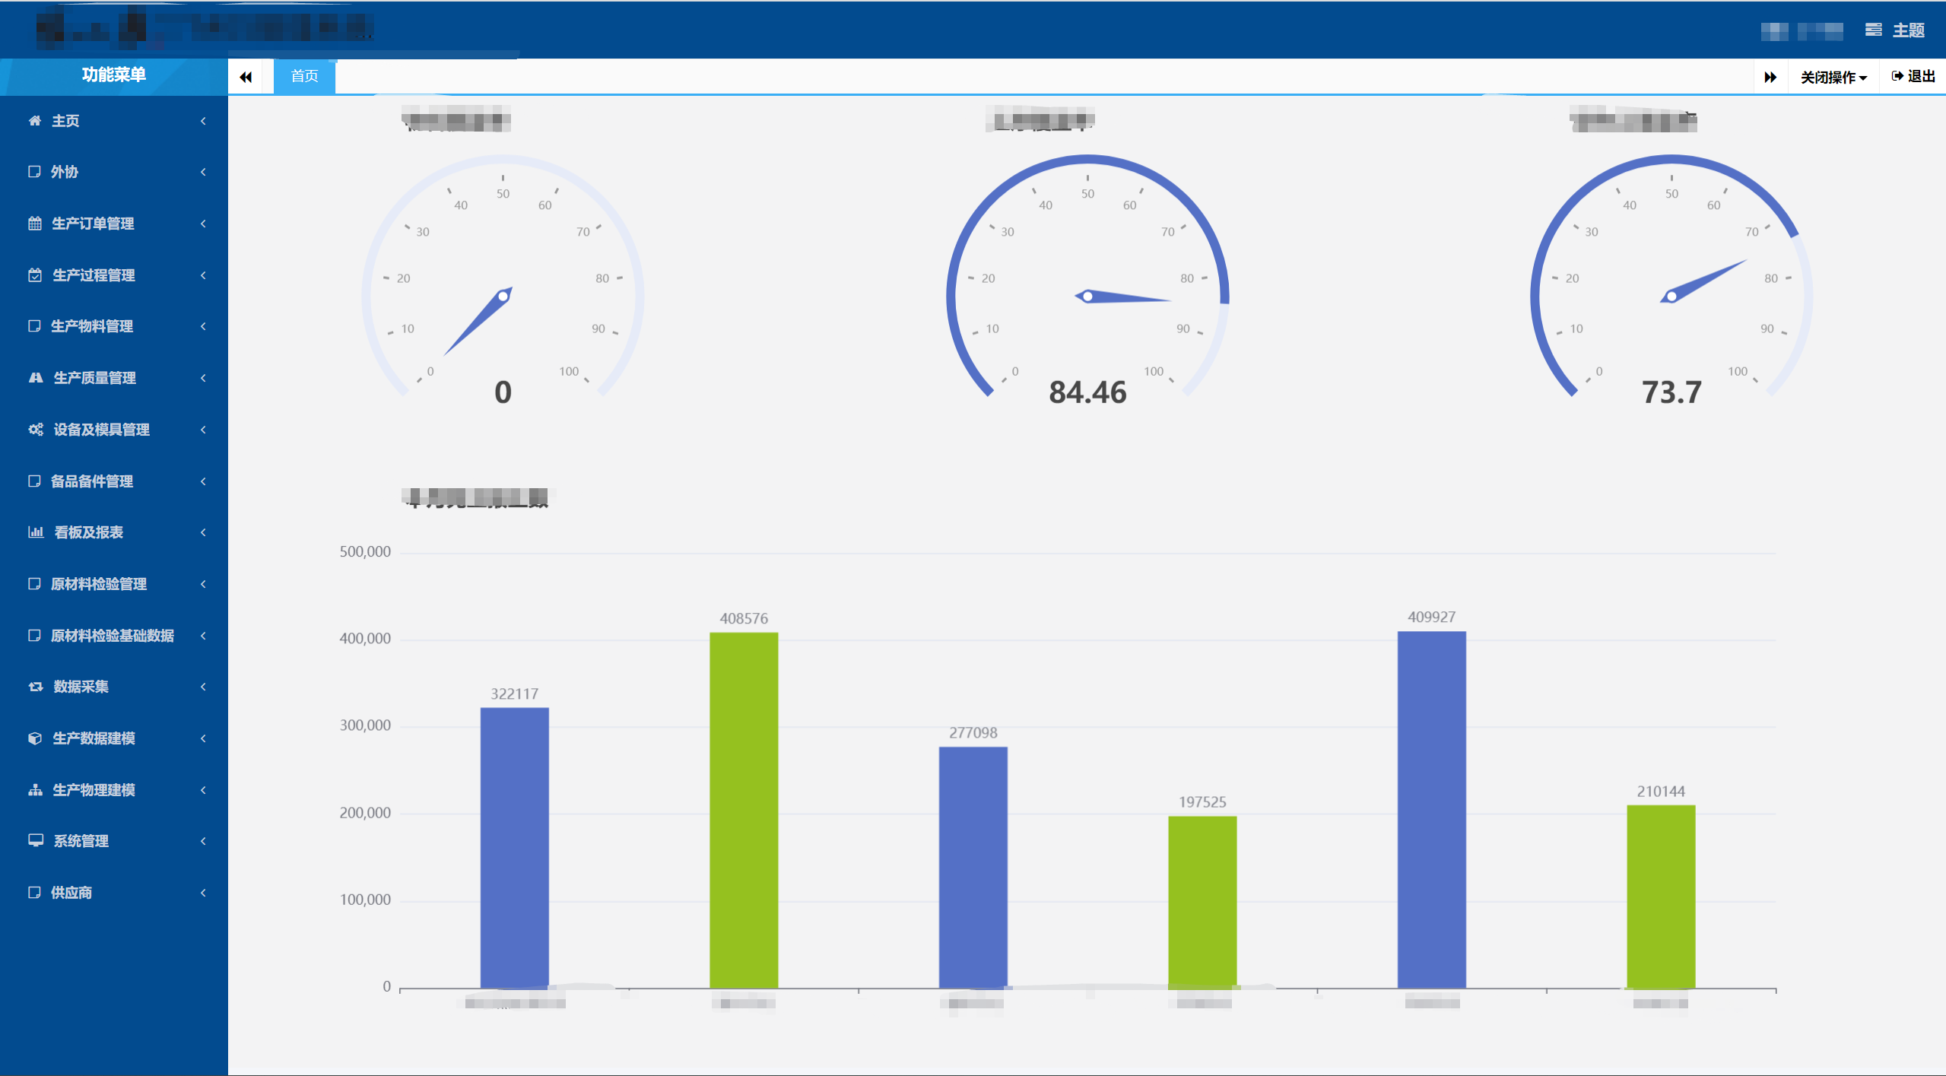Click the 原材料检验管理 sidebar icon

click(34, 583)
